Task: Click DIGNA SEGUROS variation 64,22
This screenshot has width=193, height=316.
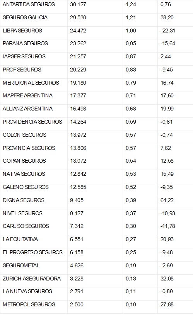Action: [167, 200]
